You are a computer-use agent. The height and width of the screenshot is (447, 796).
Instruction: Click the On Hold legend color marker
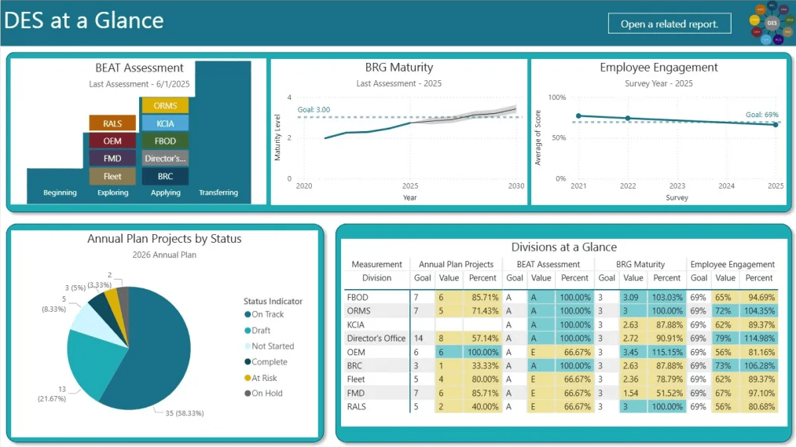248,394
